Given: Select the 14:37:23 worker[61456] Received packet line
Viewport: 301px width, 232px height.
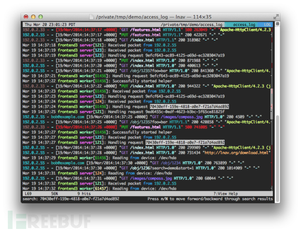Looking at the screenshot, I should (102, 91).
